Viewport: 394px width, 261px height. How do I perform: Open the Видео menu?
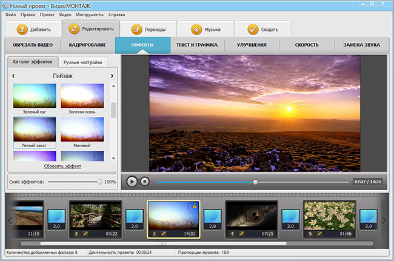(x=65, y=14)
